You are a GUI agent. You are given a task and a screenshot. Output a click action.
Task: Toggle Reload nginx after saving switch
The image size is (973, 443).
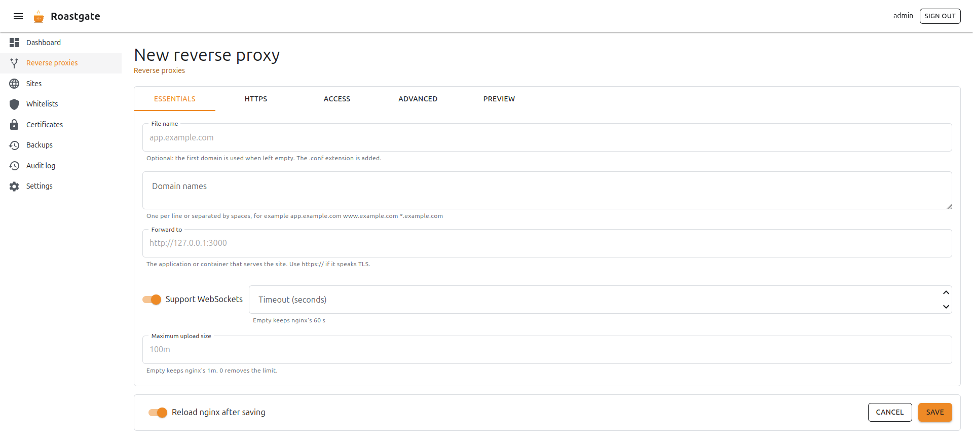coord(158,413)
